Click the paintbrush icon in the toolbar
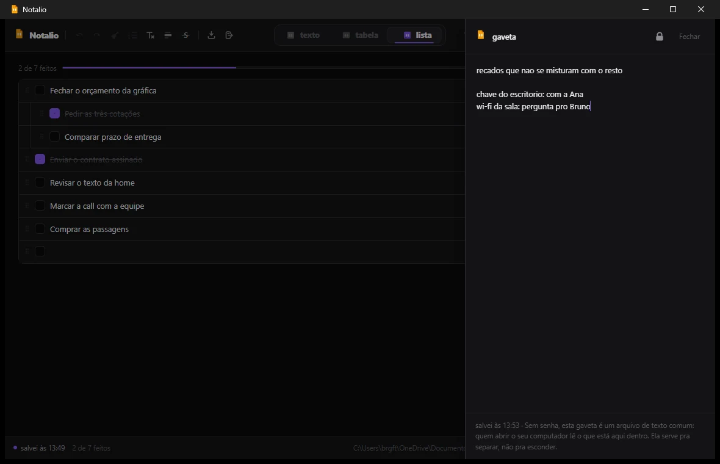 [115, 35]
